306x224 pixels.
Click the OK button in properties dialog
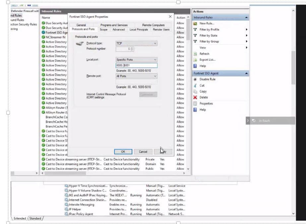123,152
